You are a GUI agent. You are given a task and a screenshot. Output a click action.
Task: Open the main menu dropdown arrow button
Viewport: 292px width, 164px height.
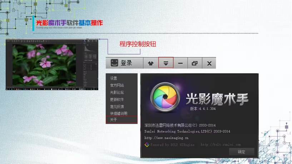166,63
